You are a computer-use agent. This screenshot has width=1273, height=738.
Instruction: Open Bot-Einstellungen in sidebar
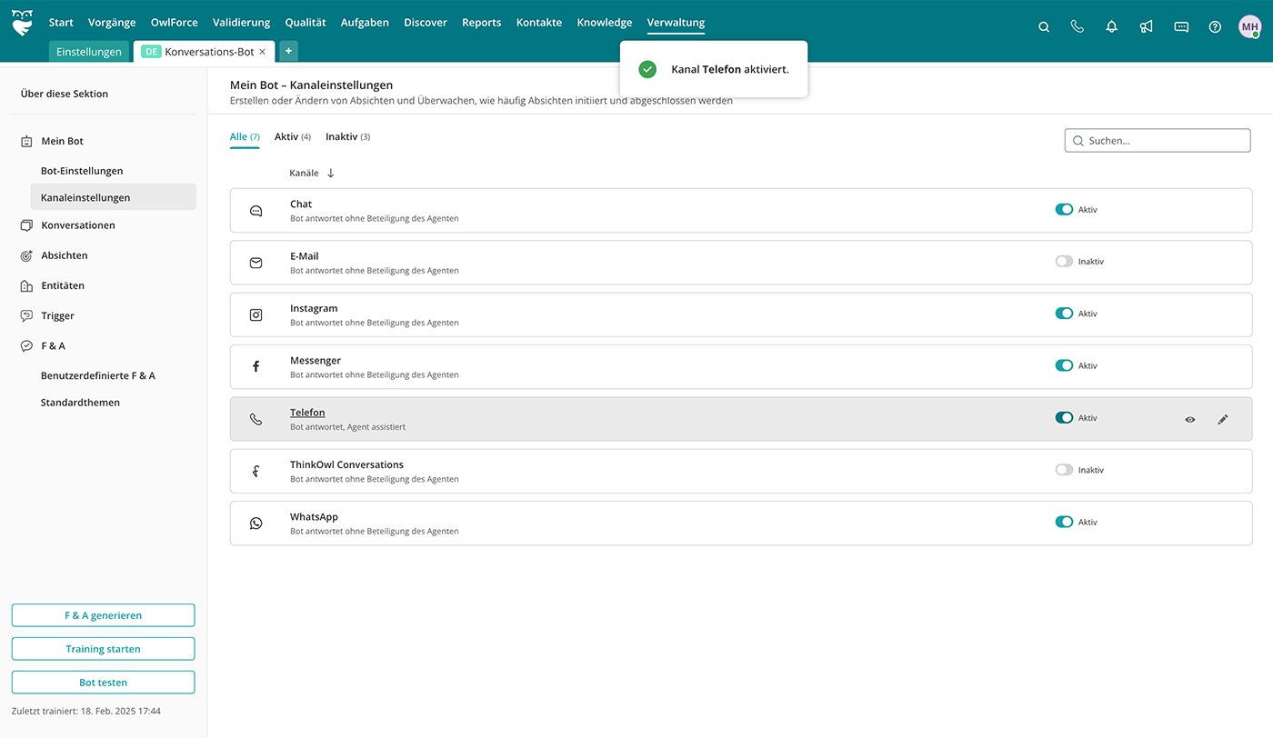pyautogui.click(x=82, y=171)
